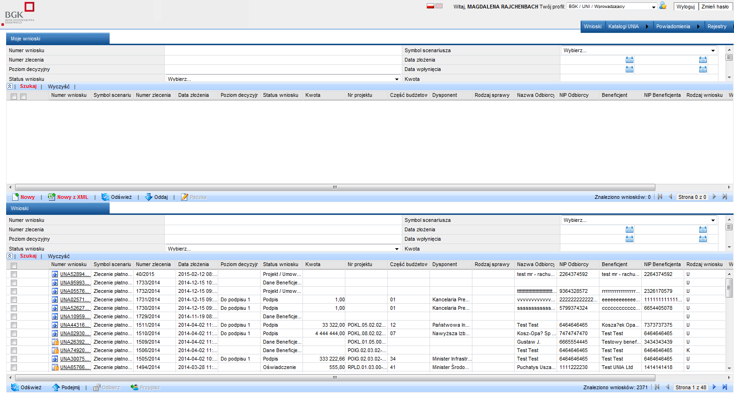734x393 pixels.
Task: Click Oddaj toolbar item
Action: 156,197
